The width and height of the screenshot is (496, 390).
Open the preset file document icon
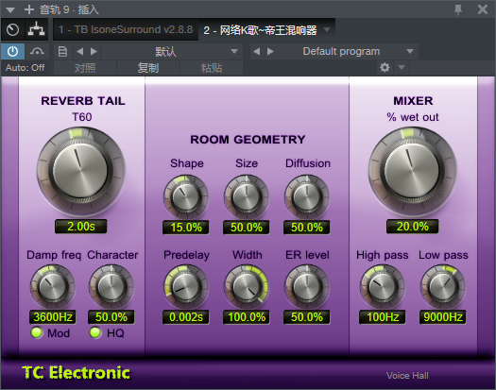click(x=62, y=51)
